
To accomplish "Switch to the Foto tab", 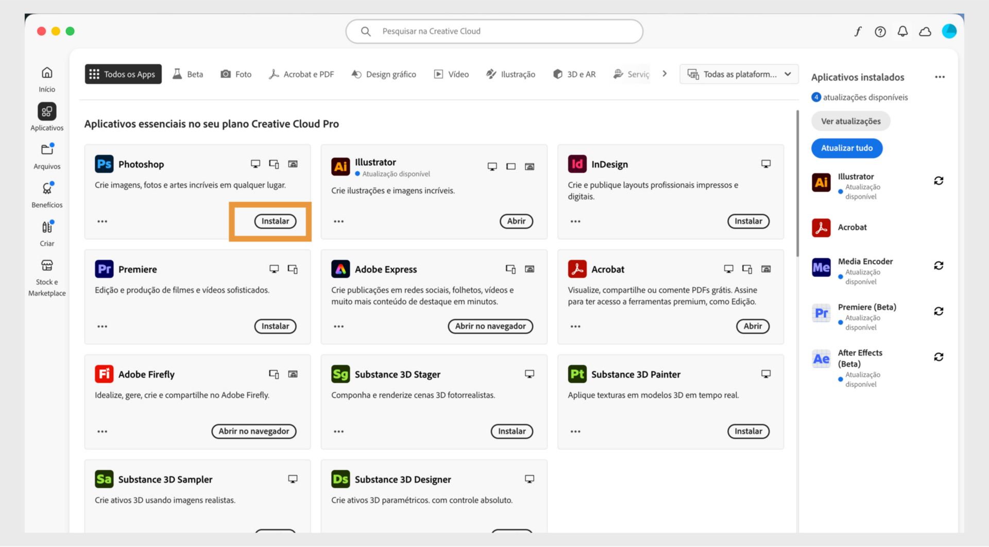I will click(236, 74).
